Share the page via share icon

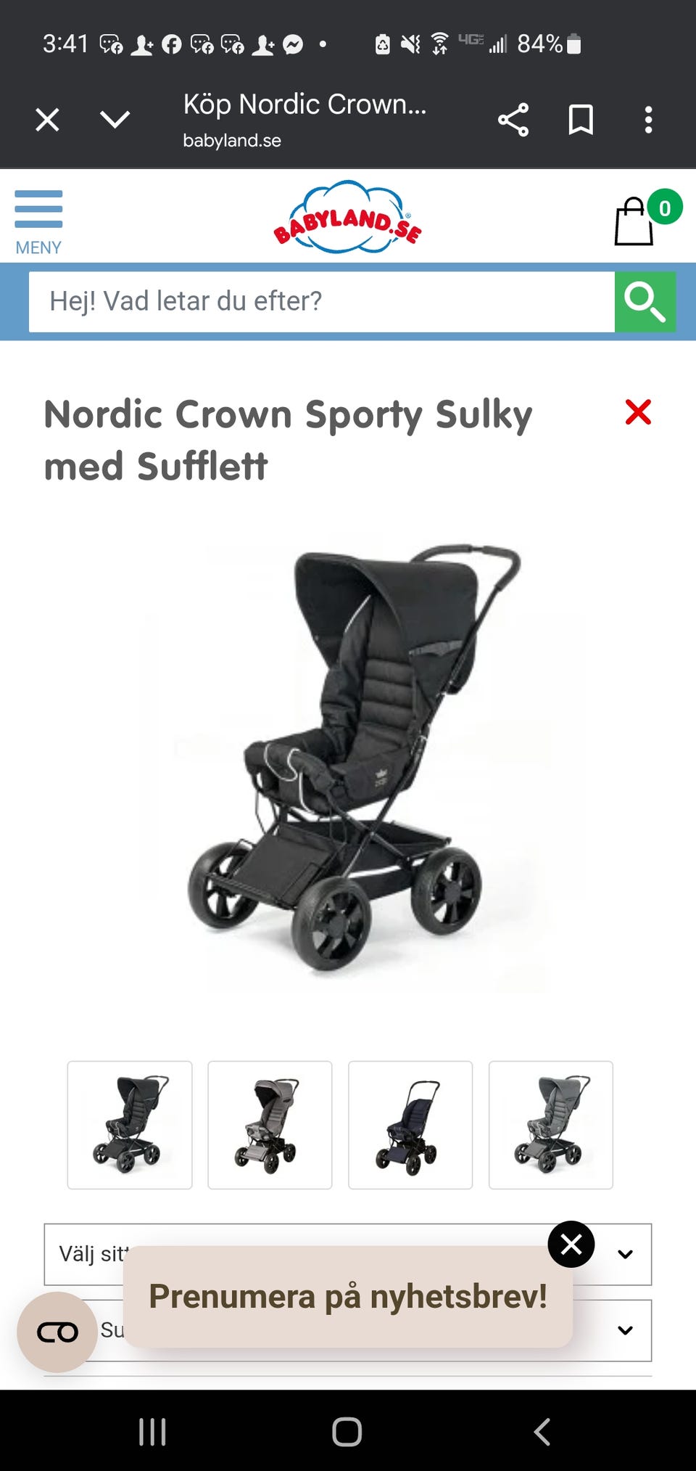pos(513,120)
